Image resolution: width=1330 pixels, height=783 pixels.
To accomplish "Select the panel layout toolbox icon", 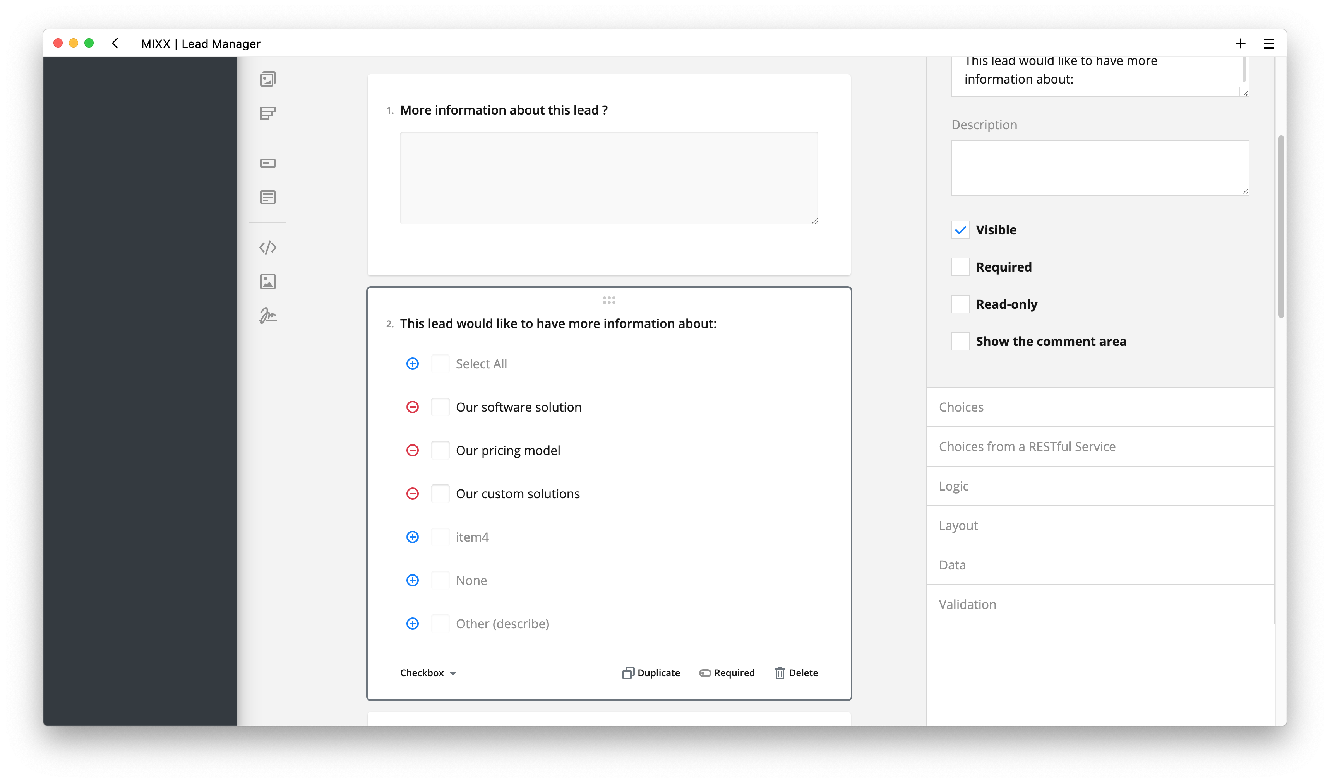I will 267,113.
